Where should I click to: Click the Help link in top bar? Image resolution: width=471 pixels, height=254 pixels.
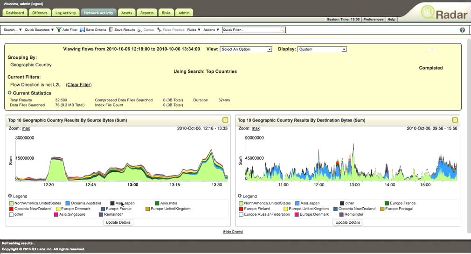pos(391,19)
